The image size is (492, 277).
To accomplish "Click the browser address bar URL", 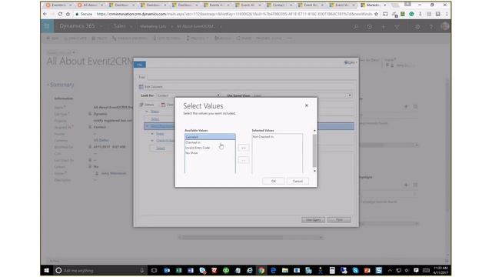I will click(x=234, y=14).
